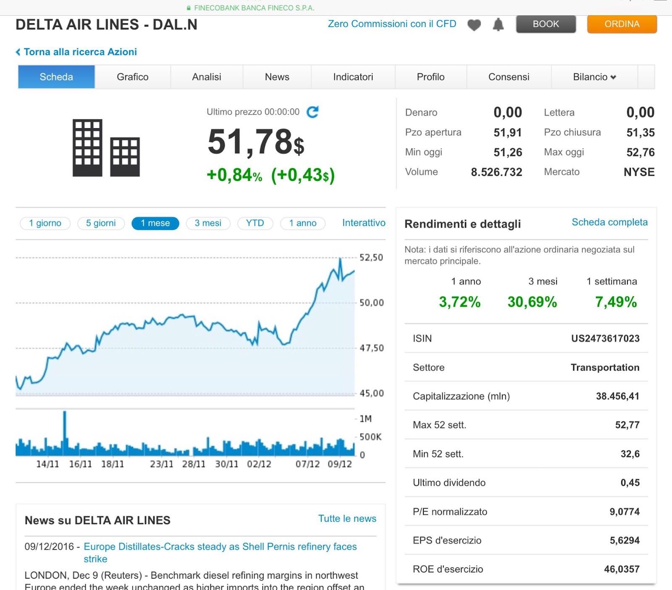Viewport: 672px width, 590px height.
Task: Open the Profilo tab
Action: (430, 77)
